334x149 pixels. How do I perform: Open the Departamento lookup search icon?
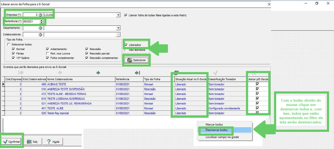(x=40, y=28)
